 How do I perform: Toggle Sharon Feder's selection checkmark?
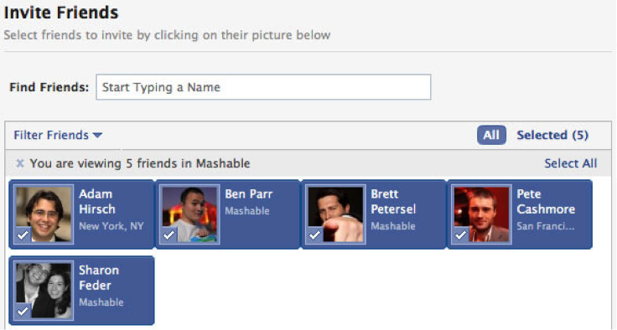coord(23,311)
